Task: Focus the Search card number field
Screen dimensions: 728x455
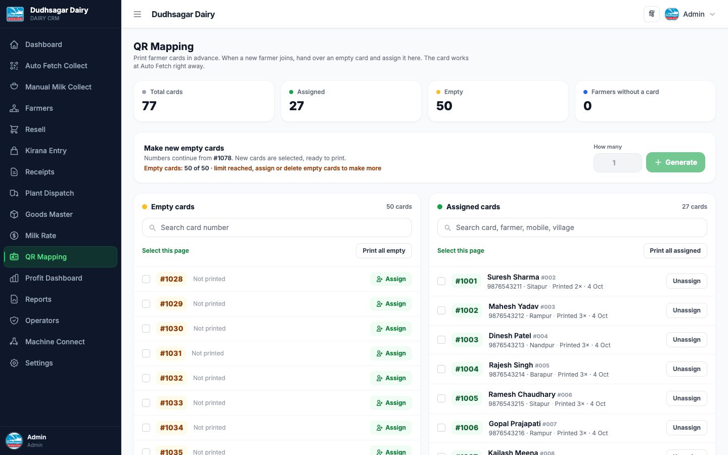Action: point(277,227)
